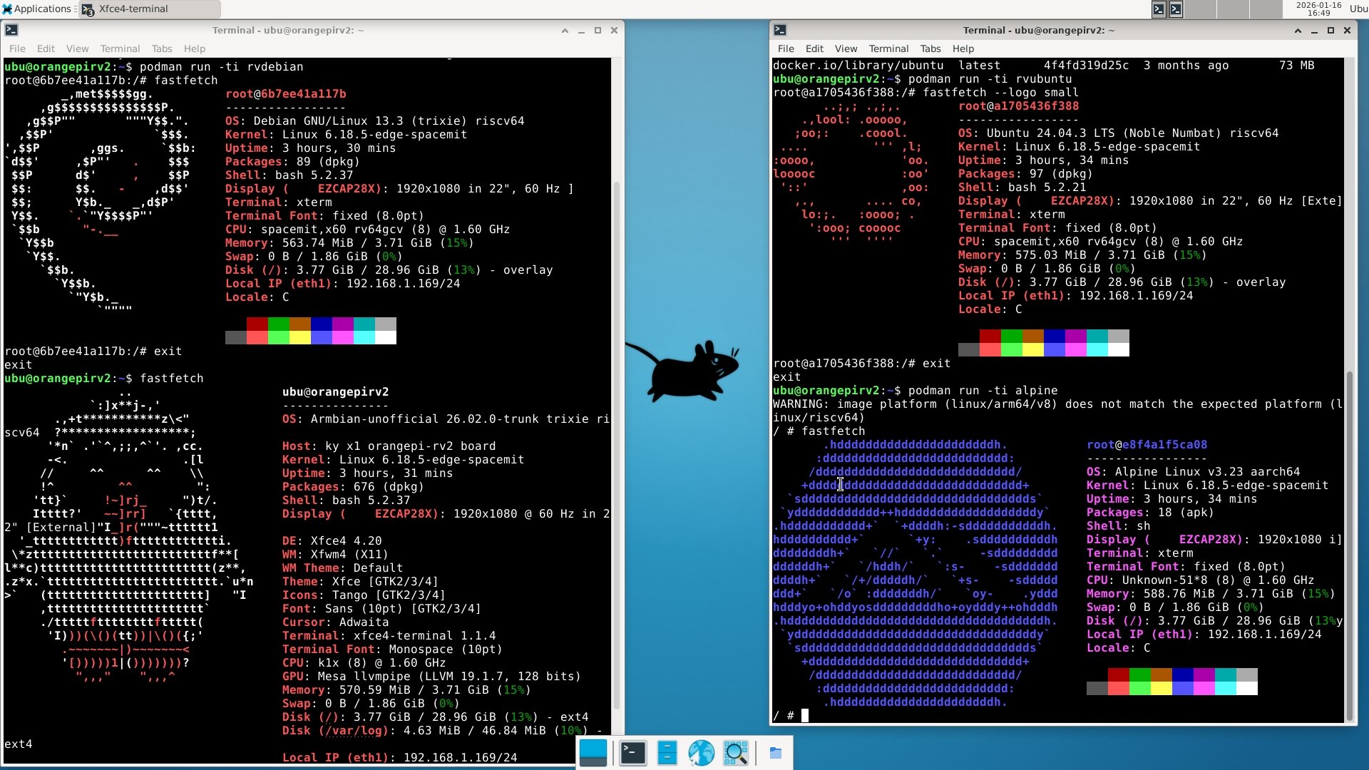Open the Web Browser globe icon
Image resolution: width=1369 pixels, height=770 pixels.
pos(701,753)
